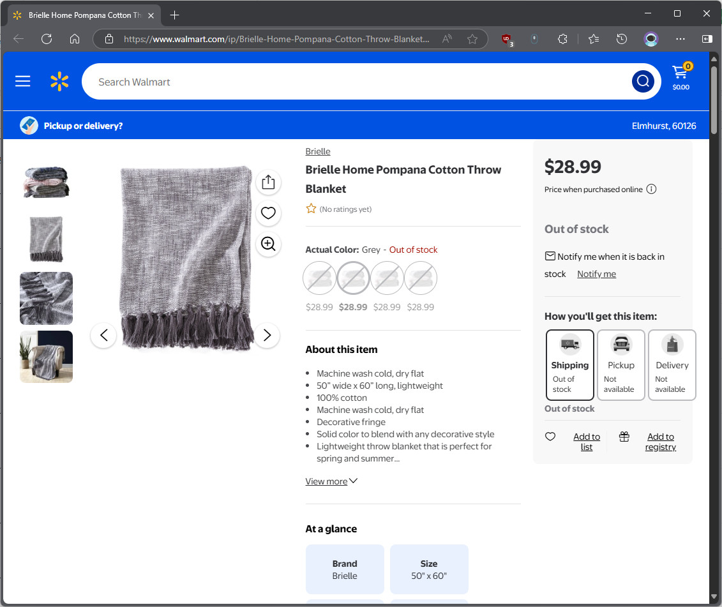Select the blanket on chair thumbnail
This screenshot has height=607, width=722.
pos(46,356)
